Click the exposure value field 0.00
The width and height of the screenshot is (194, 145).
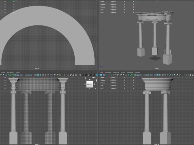84,75
